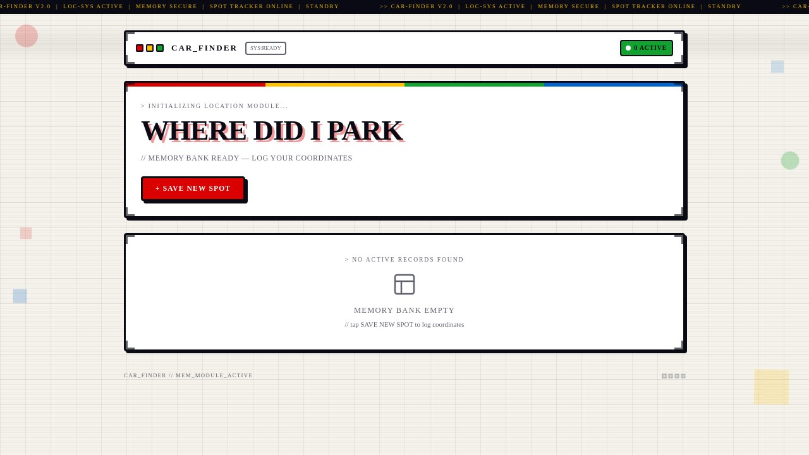809x455 pixels.
Task: Click the red traffic-light dot in the header
Action: click(140, 48)
